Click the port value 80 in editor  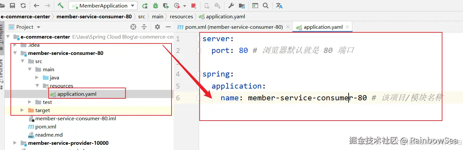[x=243, y=50]
